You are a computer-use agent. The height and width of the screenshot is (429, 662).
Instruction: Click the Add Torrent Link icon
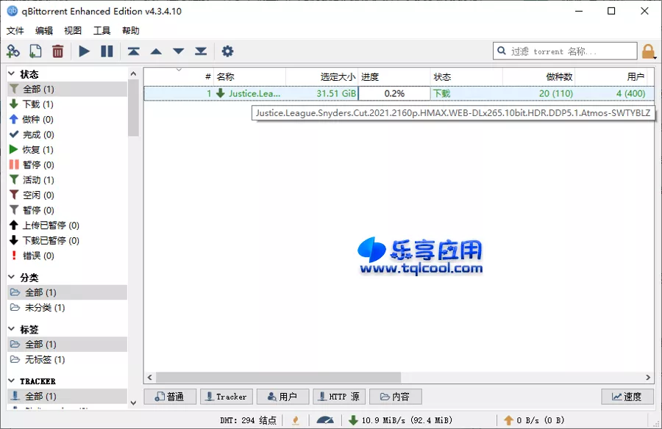15,51
